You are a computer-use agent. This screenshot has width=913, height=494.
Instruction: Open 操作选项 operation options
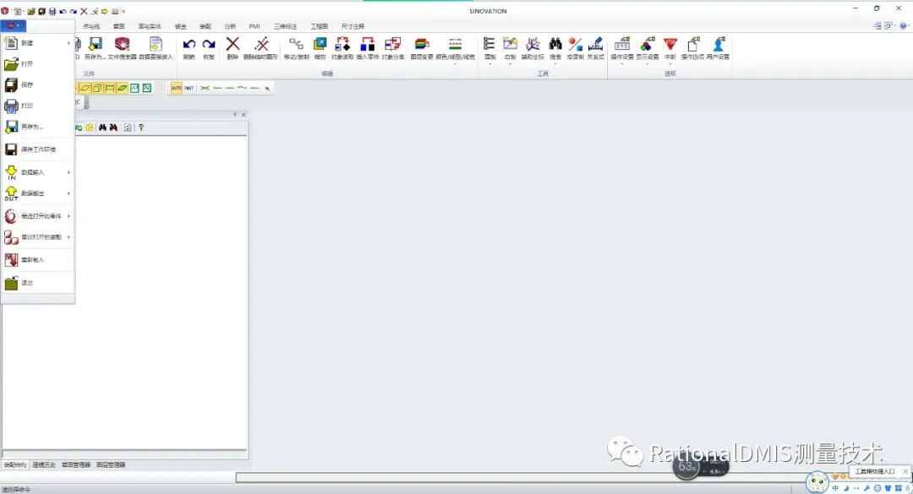click(692, 48)
